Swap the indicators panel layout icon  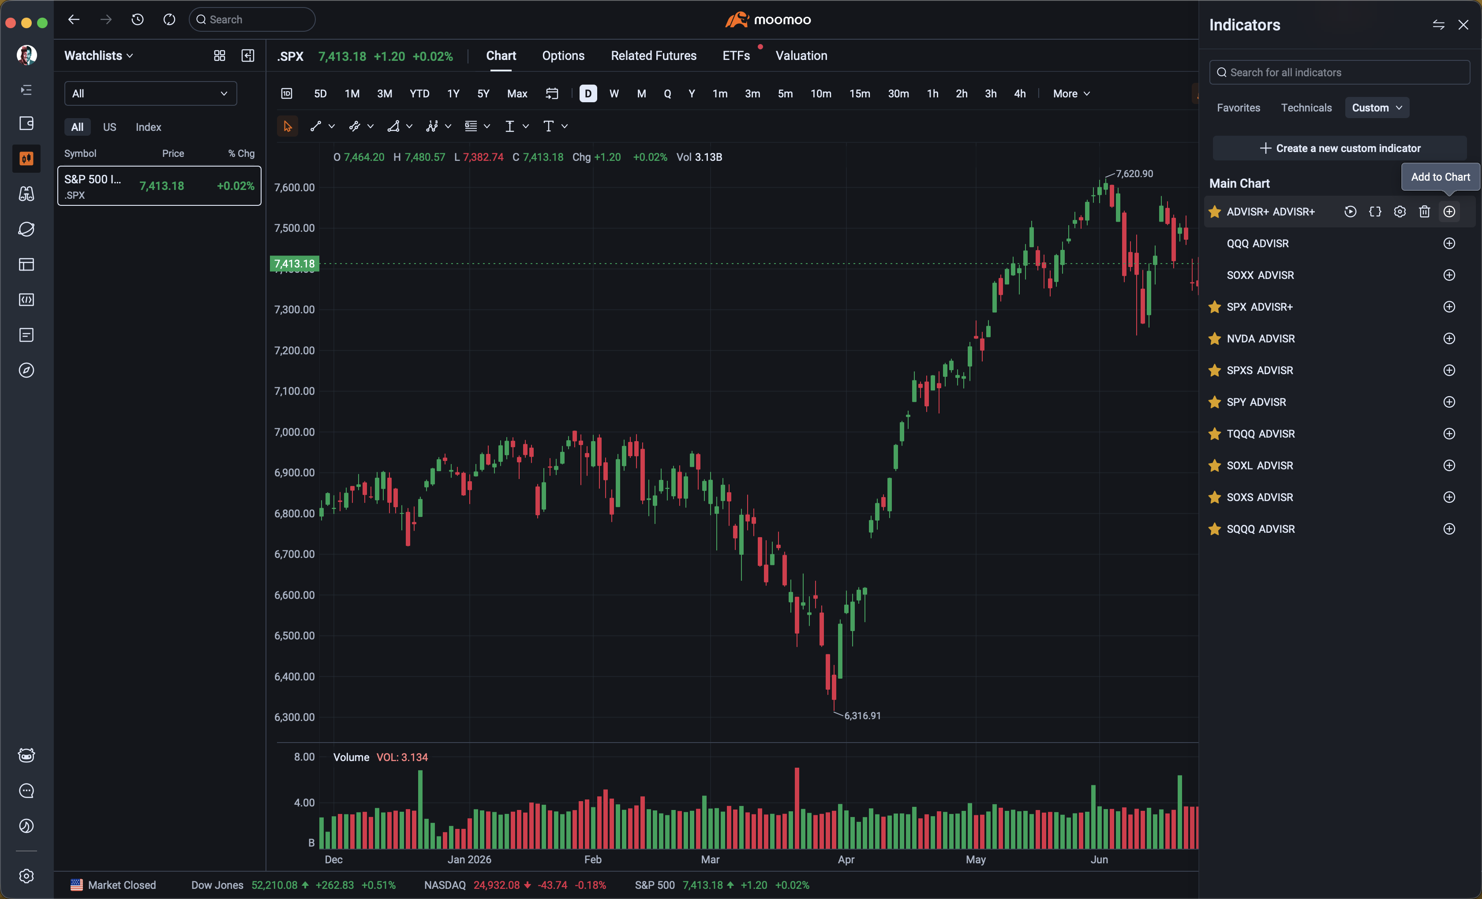click(x=1438, y=25)
